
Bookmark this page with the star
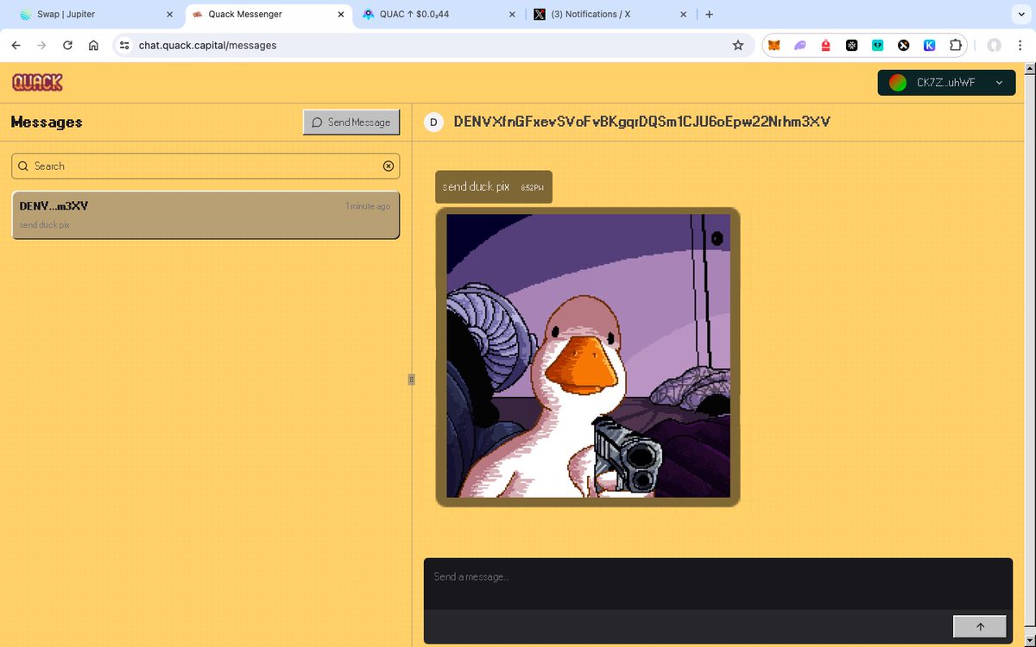[x=737, y=45]
